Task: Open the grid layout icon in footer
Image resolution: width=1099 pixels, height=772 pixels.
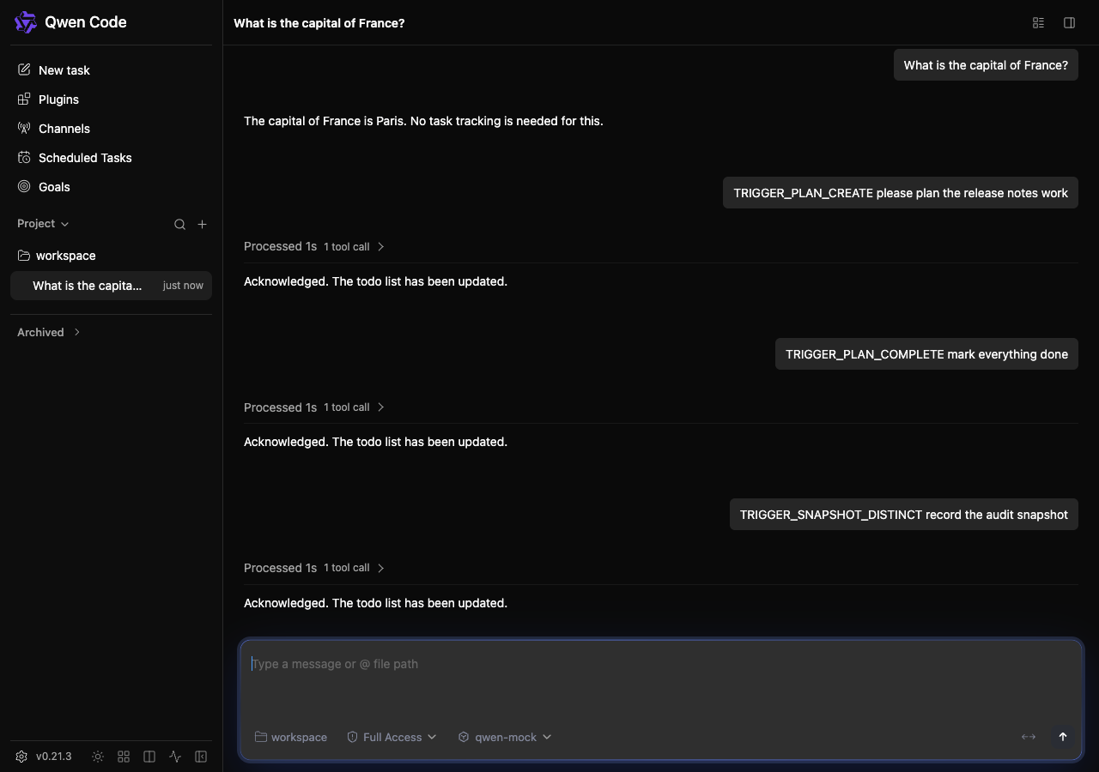Action: pyautogui.click(x=124, y=757)
